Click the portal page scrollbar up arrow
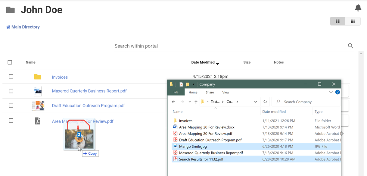The width and height of the screenshot is (367, 176). [361, 54]
